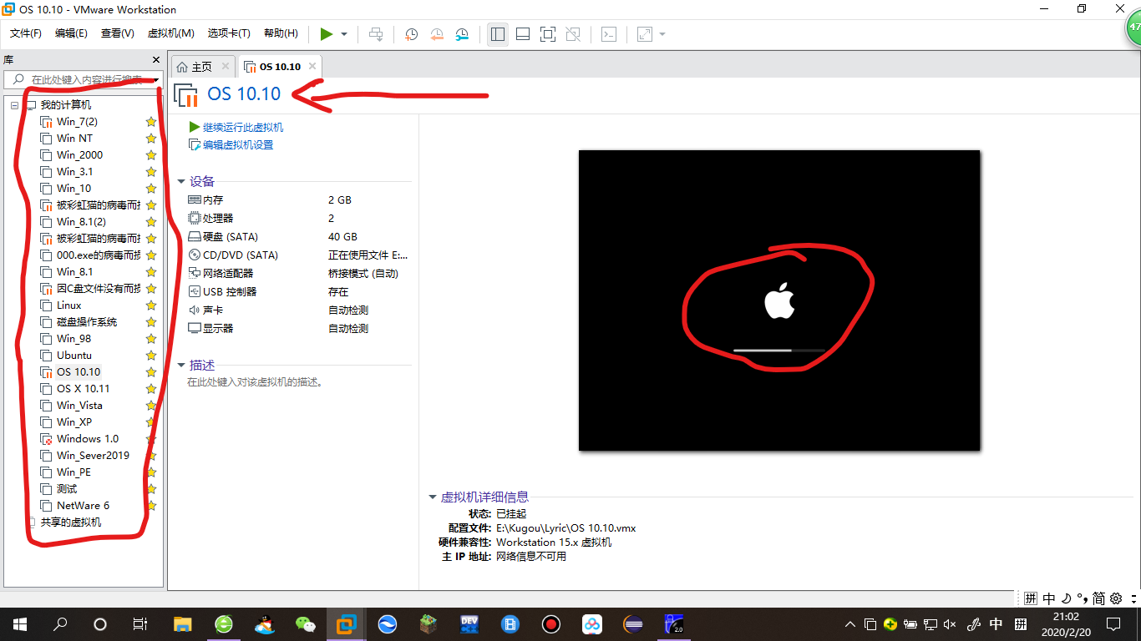Select the take snapshot icon

coord(409,34)
